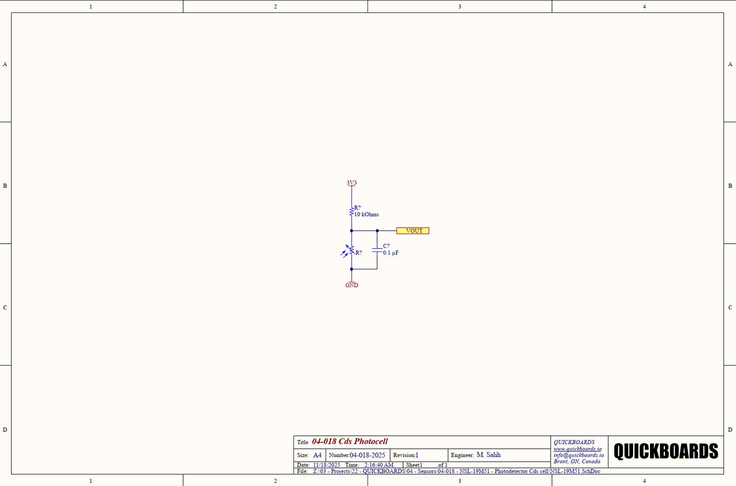Select the 10 kOhms resistor symbol
The height and width of the screenshot is (486, 736).
[x=351, y=212]
